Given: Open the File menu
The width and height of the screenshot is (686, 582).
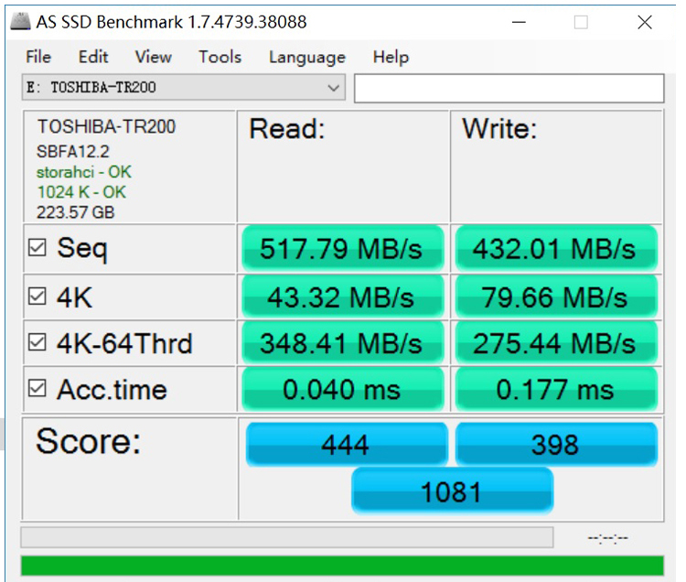Looking at the screenshot, I should click(x=38, y=57).
